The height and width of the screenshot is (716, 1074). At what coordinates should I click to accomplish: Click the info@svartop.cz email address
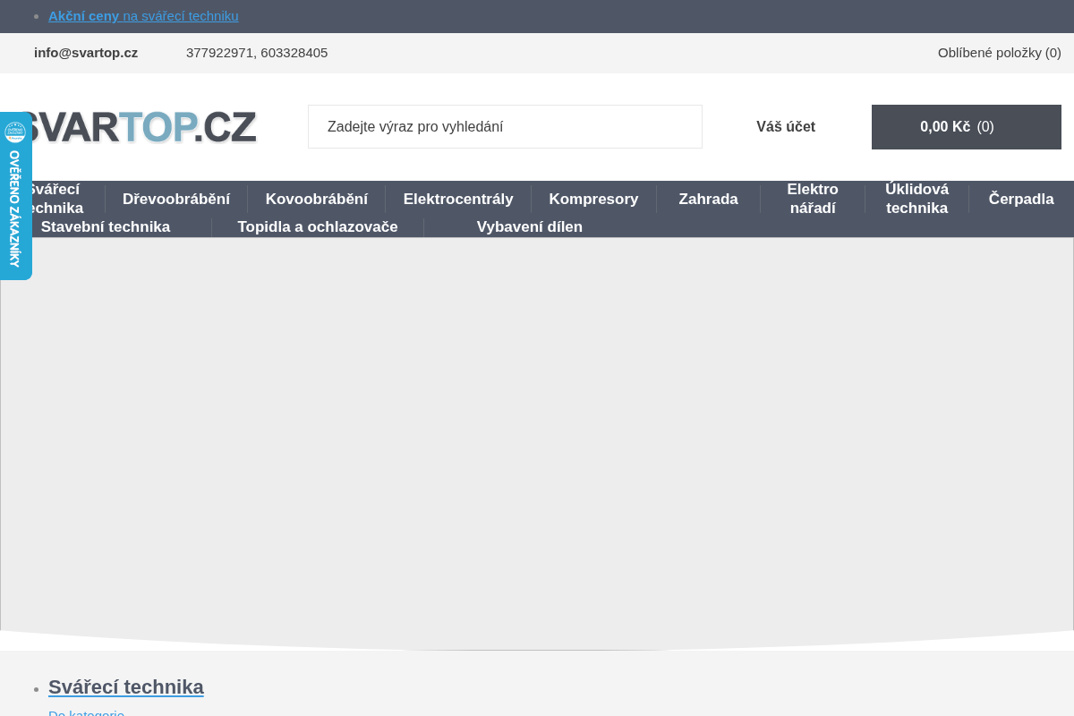[86, 53]
